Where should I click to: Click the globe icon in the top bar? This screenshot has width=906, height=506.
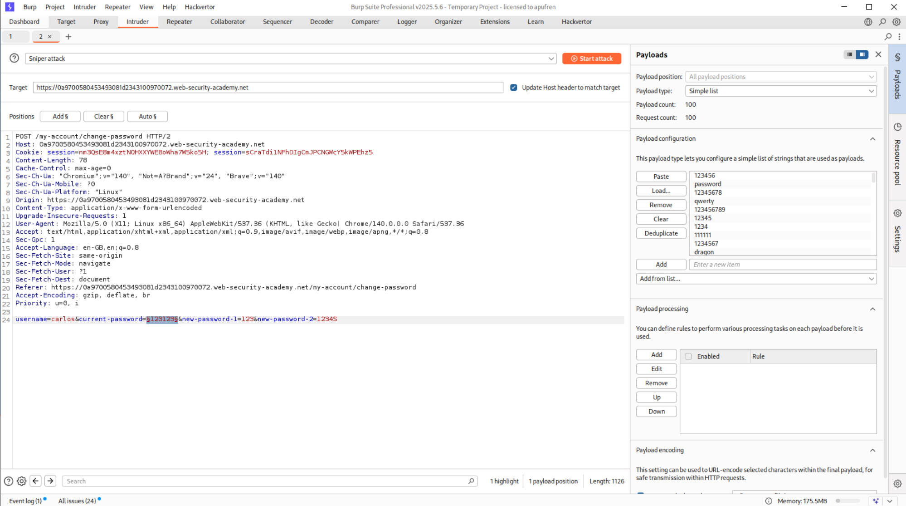click(868, 22)
